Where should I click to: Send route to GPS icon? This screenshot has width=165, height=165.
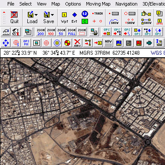pos(117,32)
